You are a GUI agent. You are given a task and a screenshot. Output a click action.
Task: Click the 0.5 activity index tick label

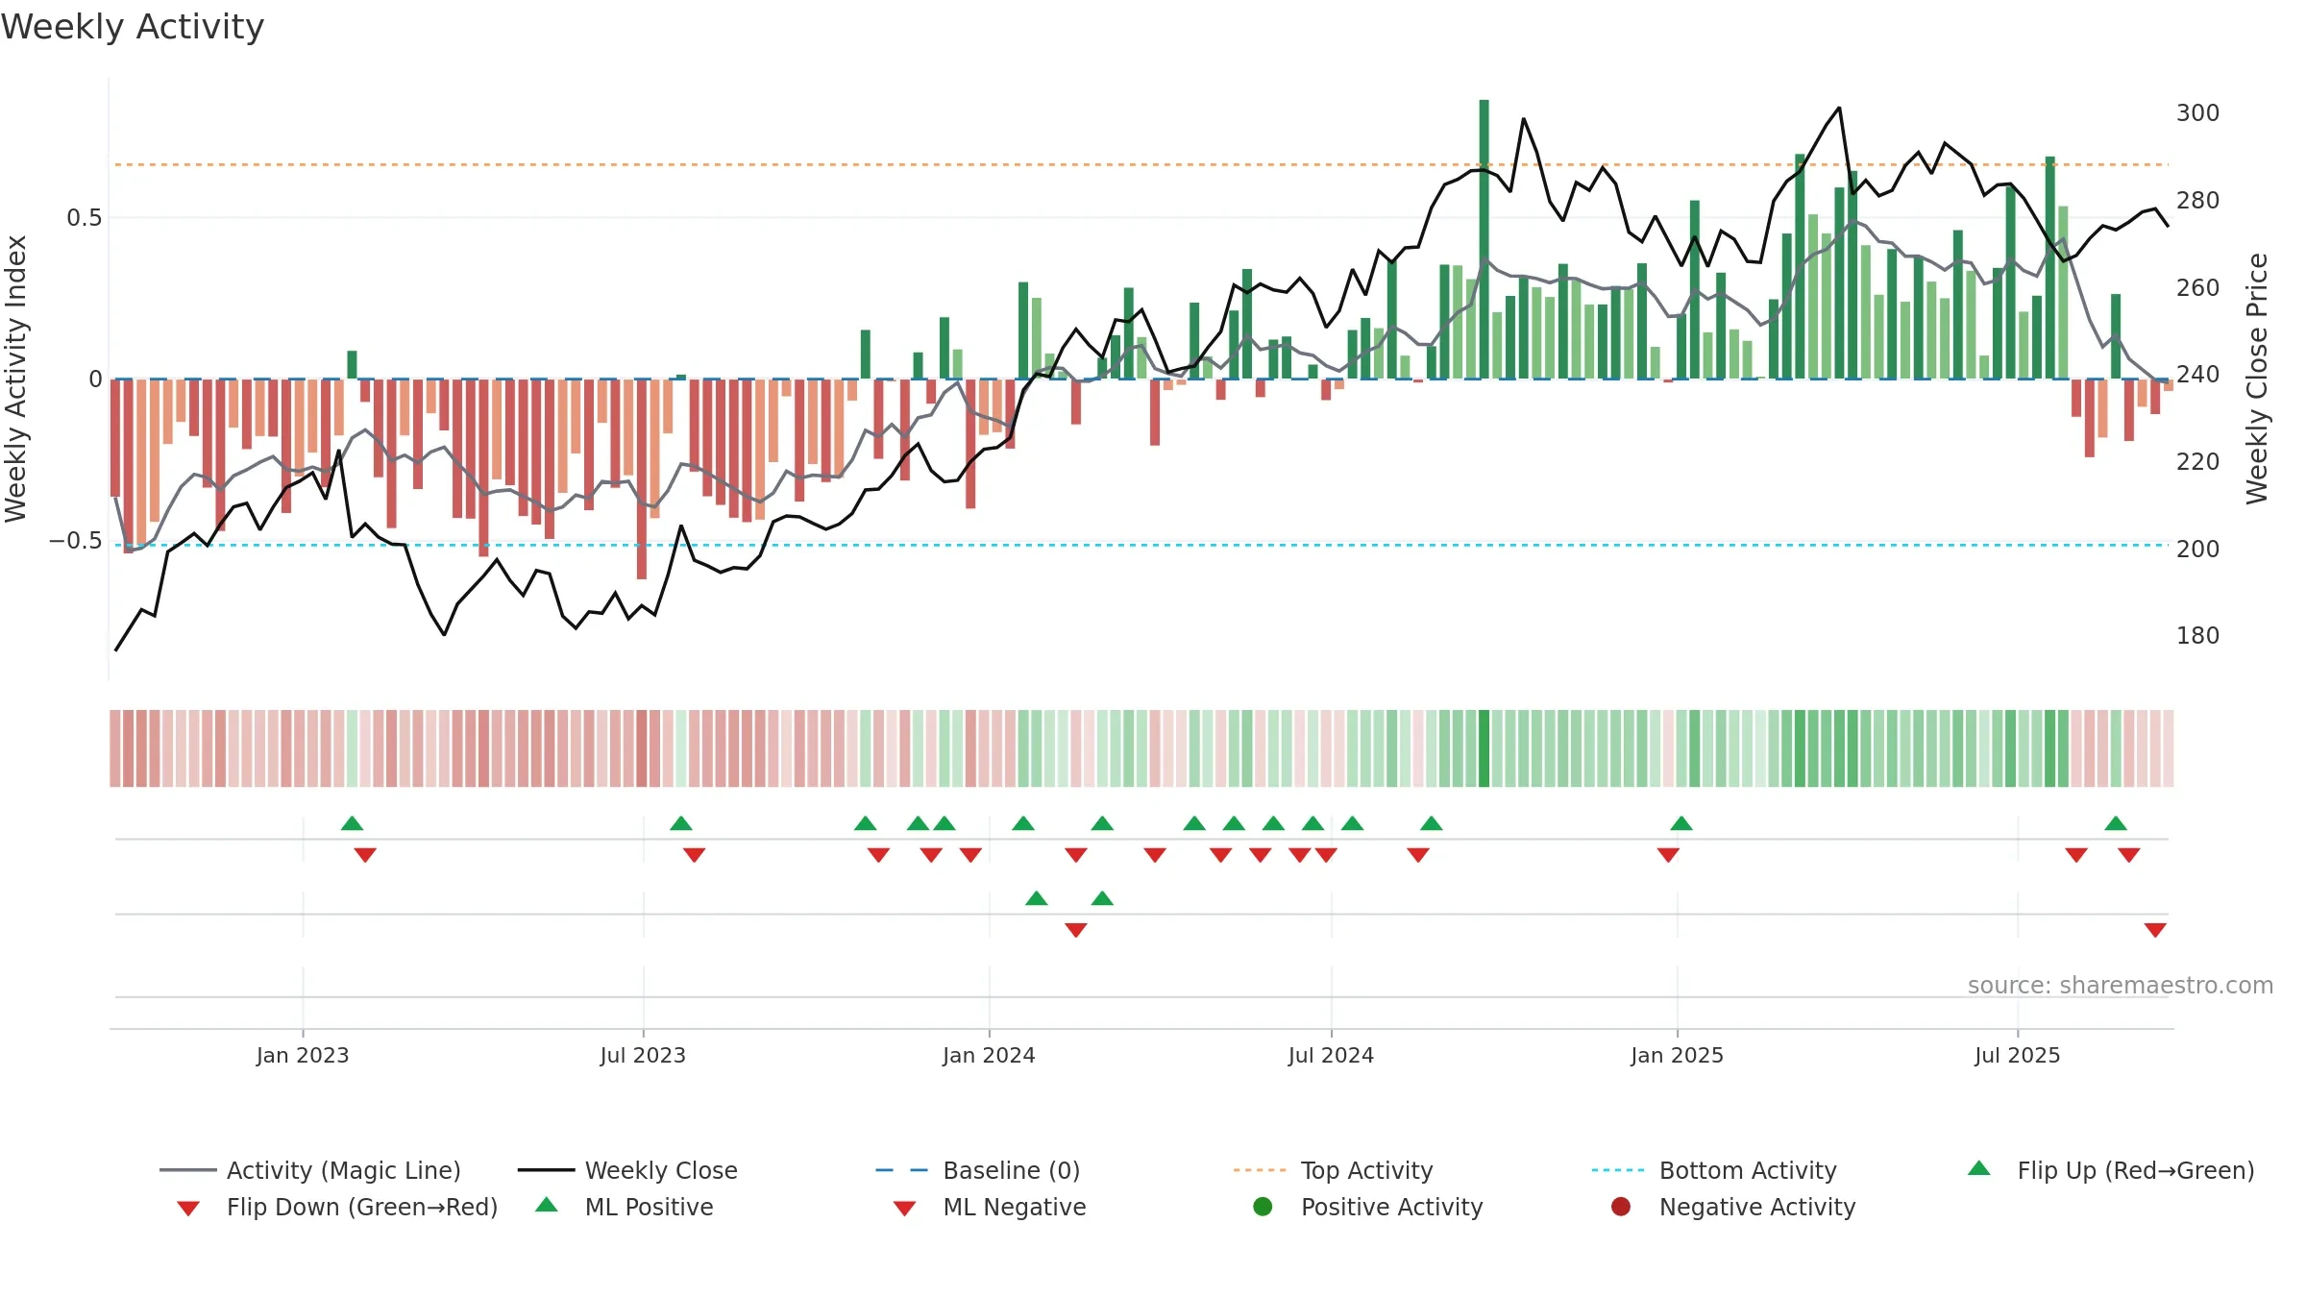pyautogui.click(x=85, y=218)
